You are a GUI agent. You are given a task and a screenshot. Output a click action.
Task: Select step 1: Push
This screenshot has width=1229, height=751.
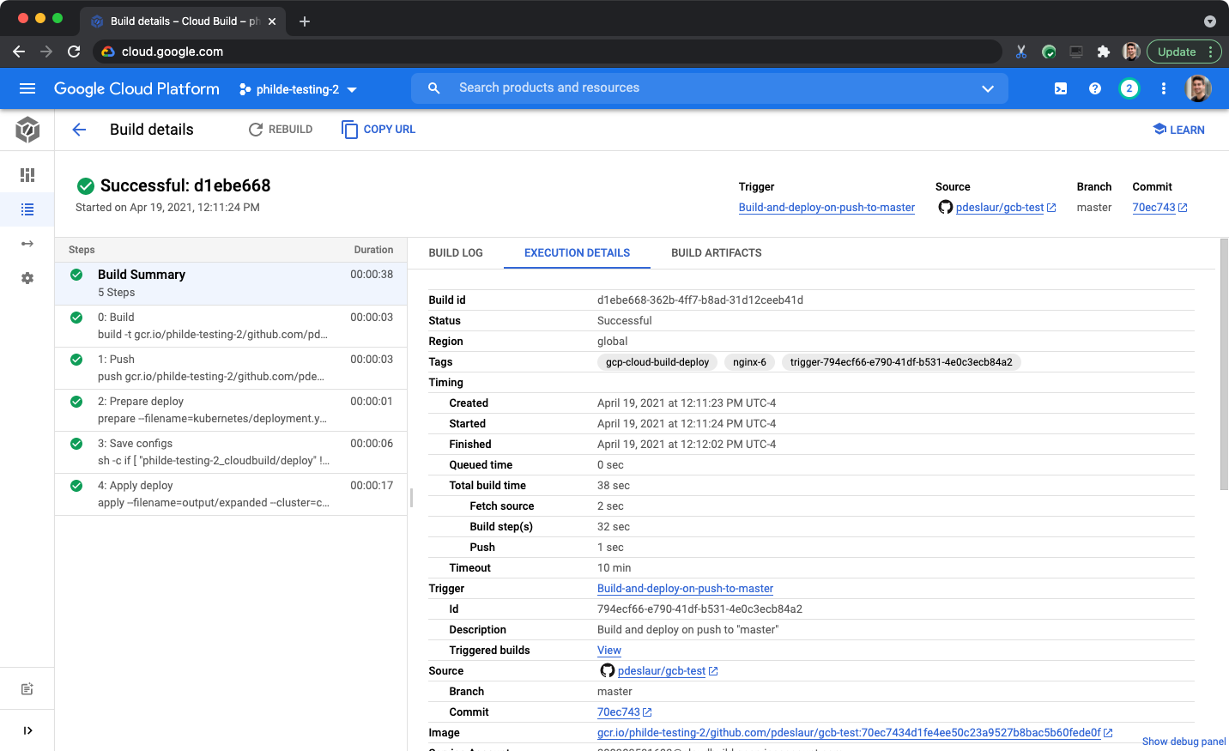pyautogui.click(x=231, y=367)
